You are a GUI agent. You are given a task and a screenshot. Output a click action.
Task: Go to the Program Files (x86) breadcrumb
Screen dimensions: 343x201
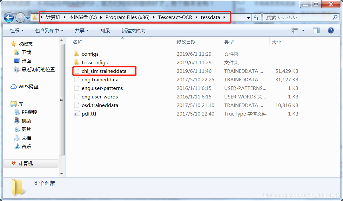click(x=128, y=17)
